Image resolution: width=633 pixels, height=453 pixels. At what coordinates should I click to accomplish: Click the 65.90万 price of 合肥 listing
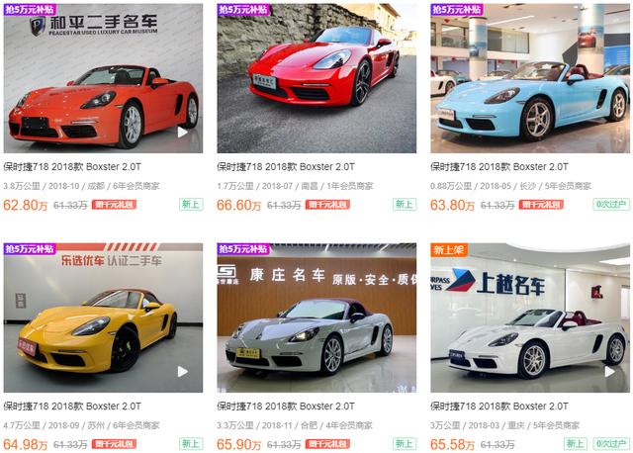tap(238, 444)
